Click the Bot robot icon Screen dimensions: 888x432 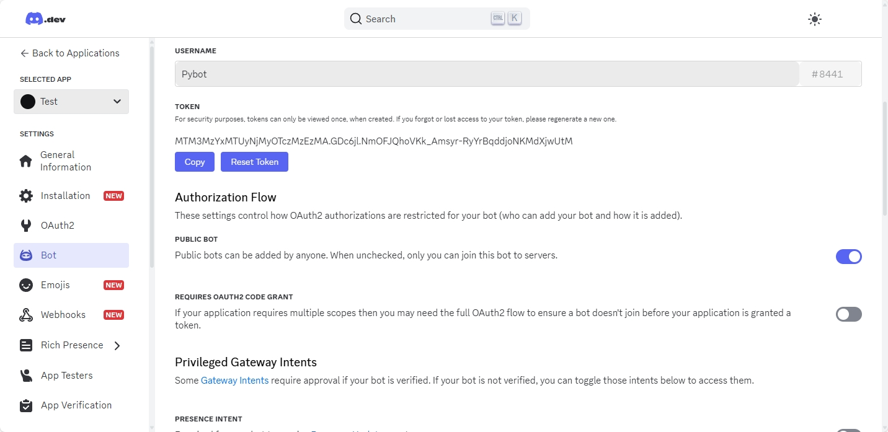pos(26,255)
